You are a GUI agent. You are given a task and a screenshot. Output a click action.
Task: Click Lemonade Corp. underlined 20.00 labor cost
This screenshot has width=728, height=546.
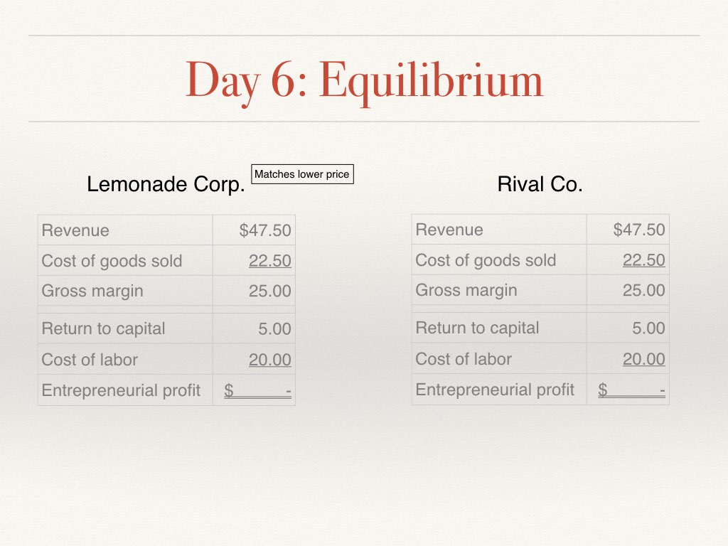tap(269, 360)
